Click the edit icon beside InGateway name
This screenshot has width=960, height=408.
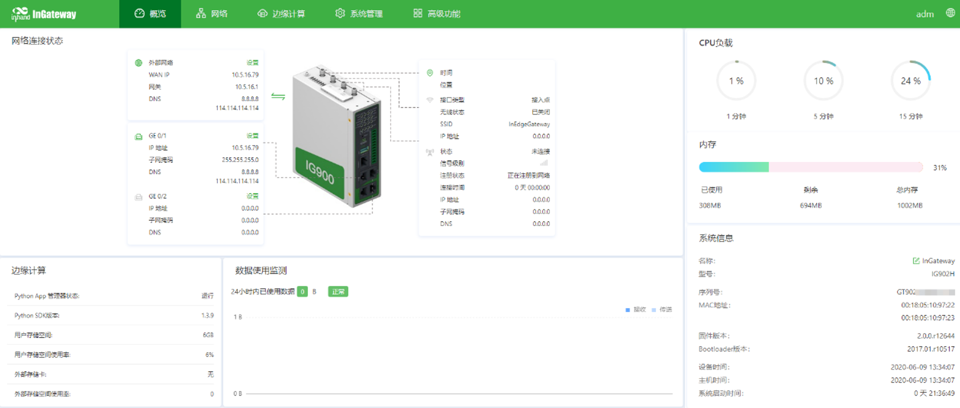pyautogui.click(x=916, y=261)
